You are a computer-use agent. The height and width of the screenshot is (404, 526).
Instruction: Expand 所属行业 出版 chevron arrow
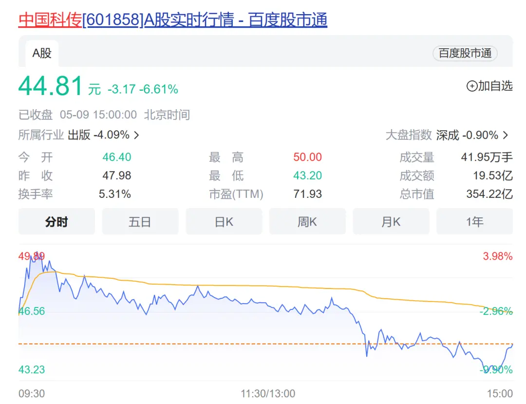(136, 135)
